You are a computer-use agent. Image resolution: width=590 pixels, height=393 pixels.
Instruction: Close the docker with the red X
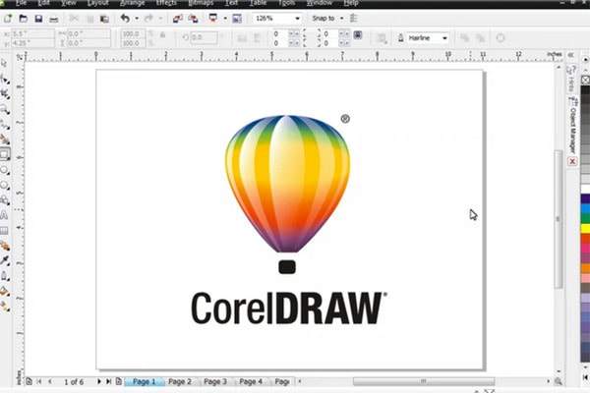pyautogui.click(x=572, y=161)
